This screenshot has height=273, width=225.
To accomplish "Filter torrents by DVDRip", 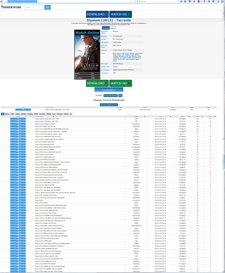I will click(x=24, y=114).
